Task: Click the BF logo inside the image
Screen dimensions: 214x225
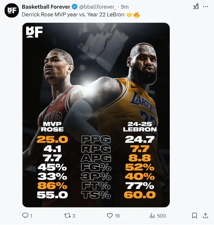Action: (34, 32)
